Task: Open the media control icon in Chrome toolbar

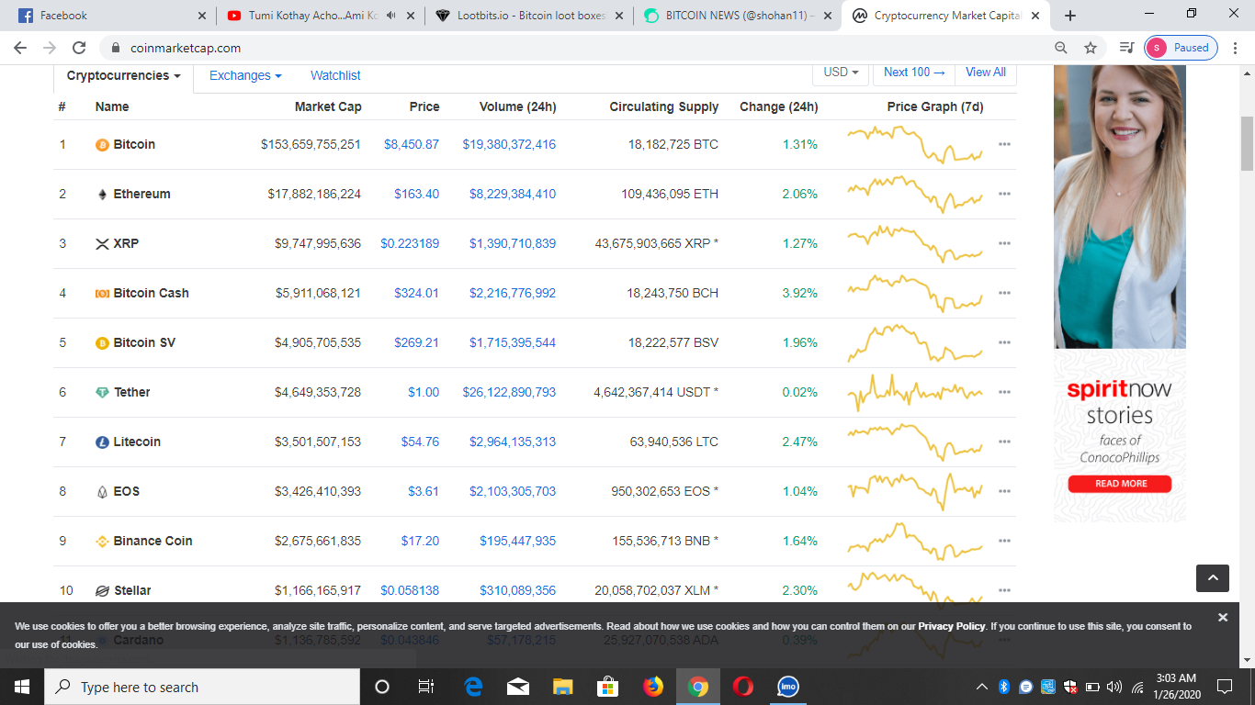Action: pyautogui.click(x=1125, y=48)
